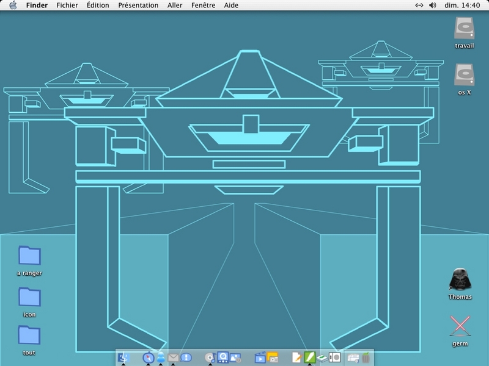Select the 'tout' folder on desktop
The height and width of the screenshot is (366, 489).
(29, 335)
